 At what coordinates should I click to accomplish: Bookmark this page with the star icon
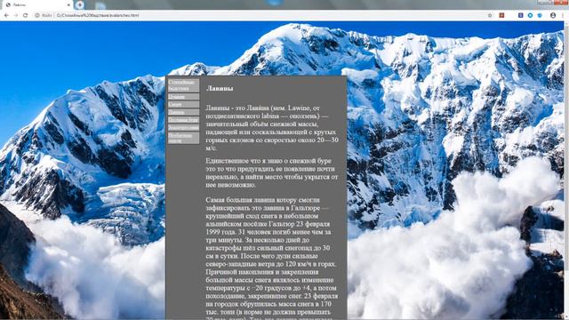pos(490,15)
